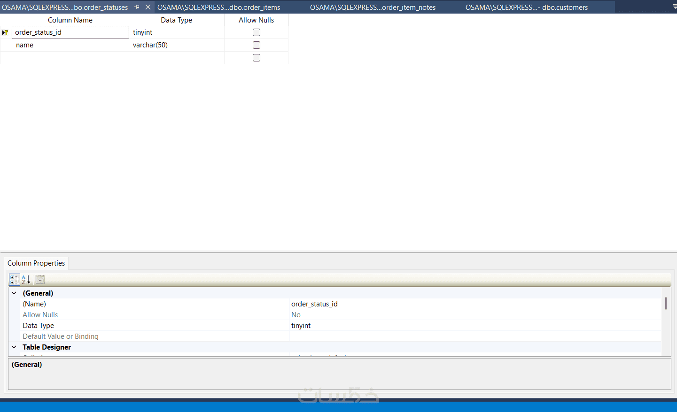The width and height of the screenshot is (677, 412).
Task: Click the primary key row selector for order_status_id
Action: click(6, 32)
